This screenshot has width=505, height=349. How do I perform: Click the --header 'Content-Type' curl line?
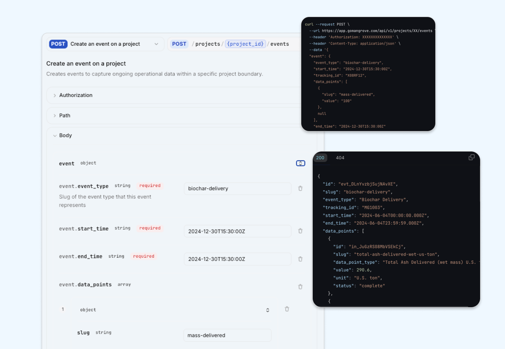pos(355,44)
